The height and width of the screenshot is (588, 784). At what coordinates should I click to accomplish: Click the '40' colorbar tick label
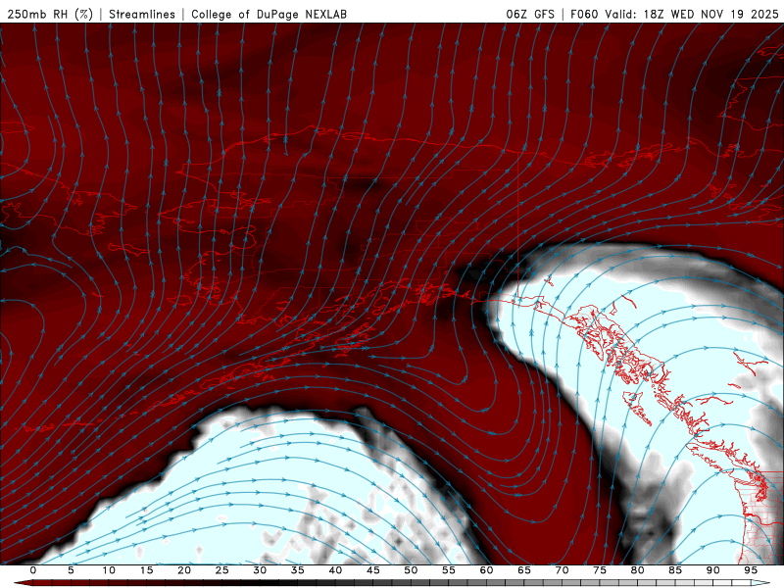point(335,570)
